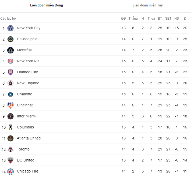Click the Charlotte club crest
This screenshot has width=191, height=176.
point(10,94)
